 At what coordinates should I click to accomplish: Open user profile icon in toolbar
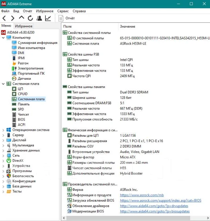point(39,18)
